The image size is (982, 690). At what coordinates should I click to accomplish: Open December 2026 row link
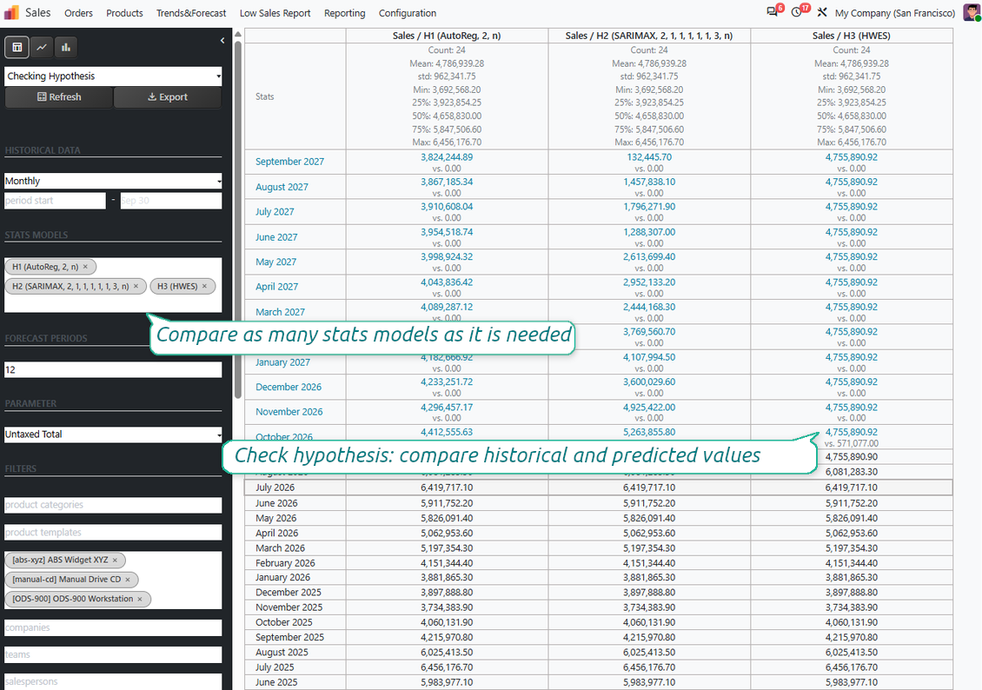pos(289,387)
